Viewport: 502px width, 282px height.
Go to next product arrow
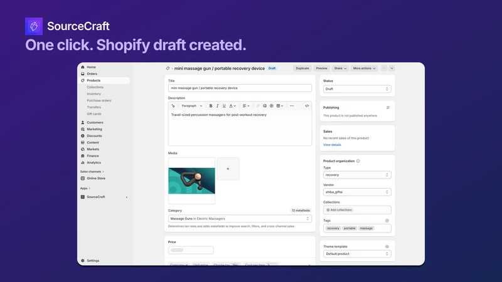392,68
